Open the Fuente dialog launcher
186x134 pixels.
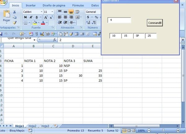(x=53, y=27)
